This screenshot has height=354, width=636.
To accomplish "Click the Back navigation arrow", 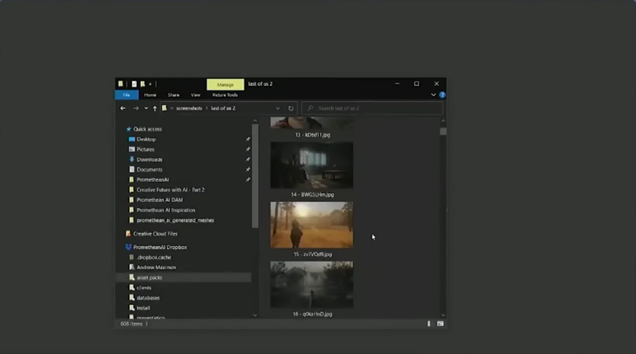I will 123,108.
